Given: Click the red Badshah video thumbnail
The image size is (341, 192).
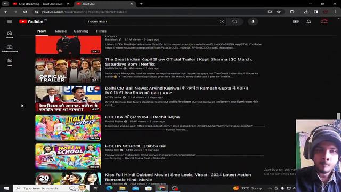Looking at the screenshot, I should pyautogui.click(x=68, y=45).
